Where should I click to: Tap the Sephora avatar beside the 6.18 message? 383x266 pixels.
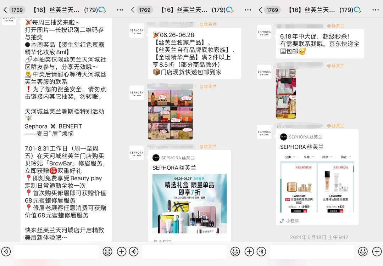264,32
